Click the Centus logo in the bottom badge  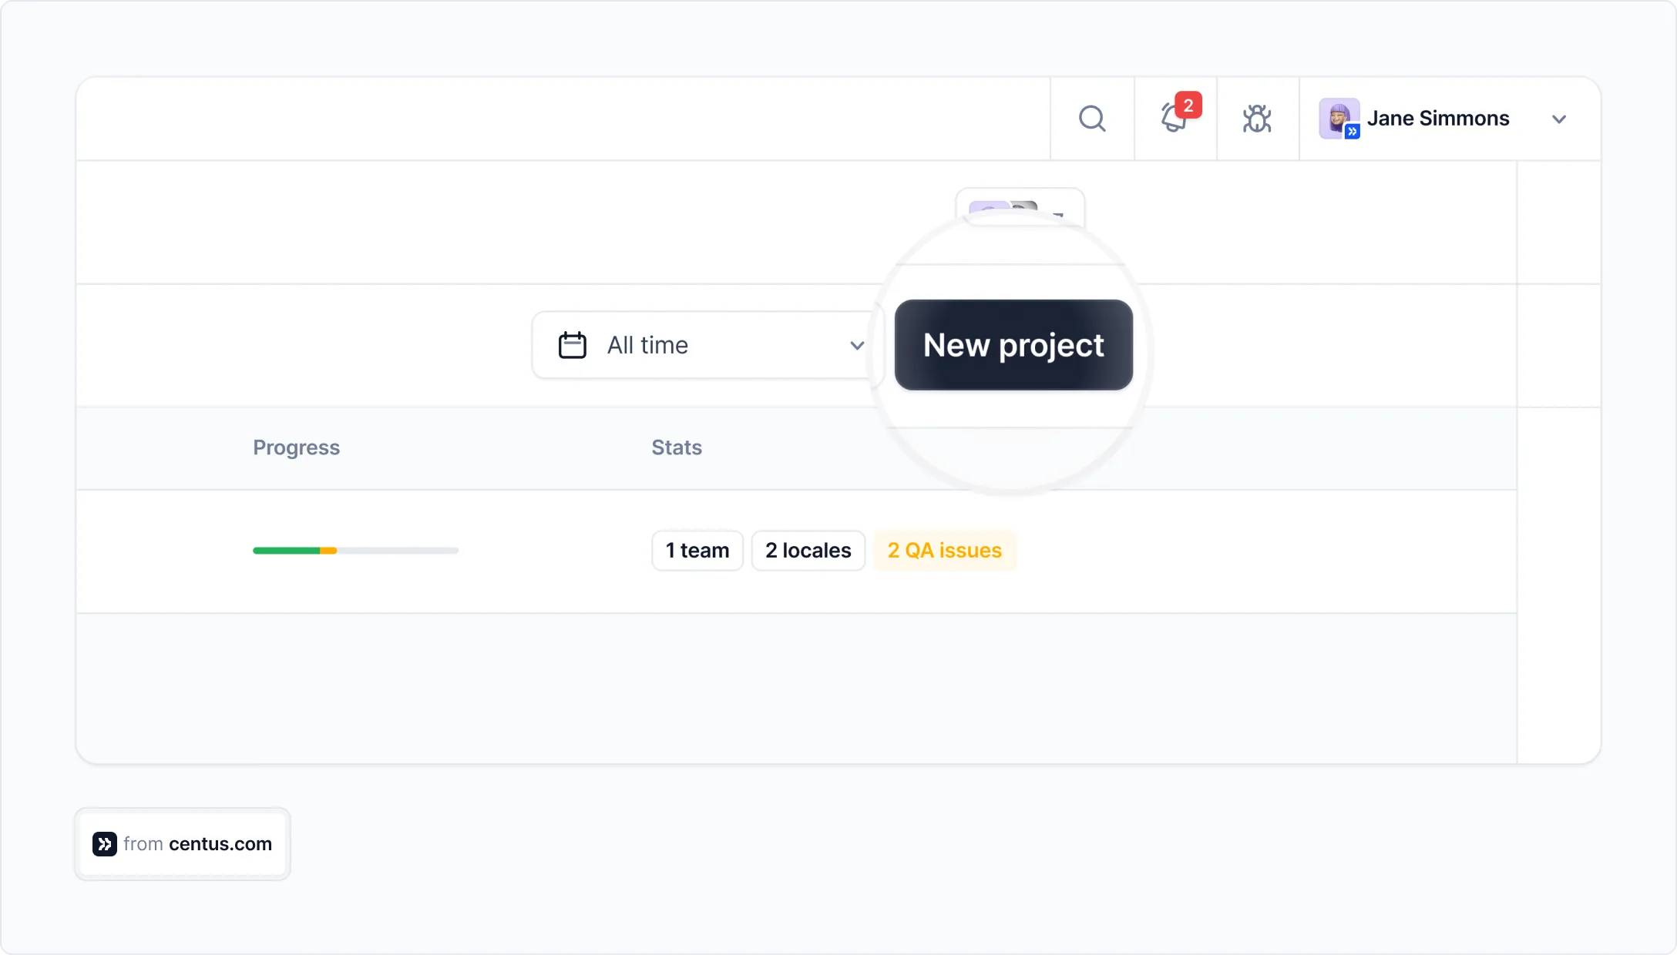[106, 844]
